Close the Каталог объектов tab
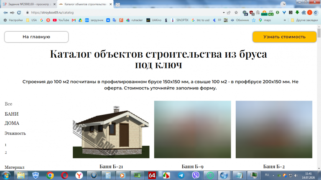 110,4
